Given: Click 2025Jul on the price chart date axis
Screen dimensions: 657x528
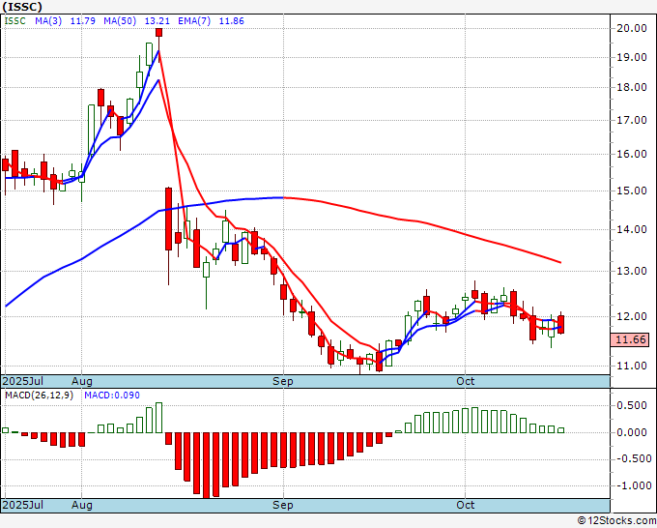Looking at the screenshot, I should coord(23,381).
